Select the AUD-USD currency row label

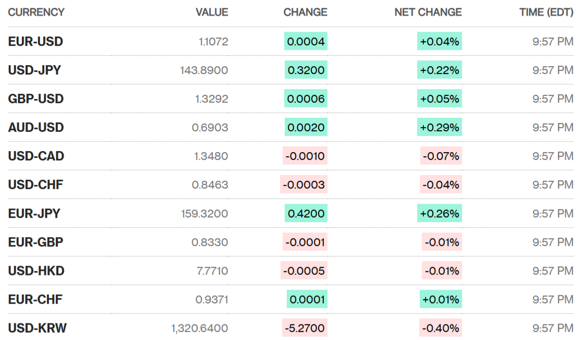[36, 128]
